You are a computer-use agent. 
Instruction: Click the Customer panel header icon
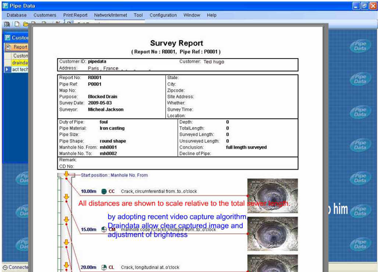click(8, 37)
